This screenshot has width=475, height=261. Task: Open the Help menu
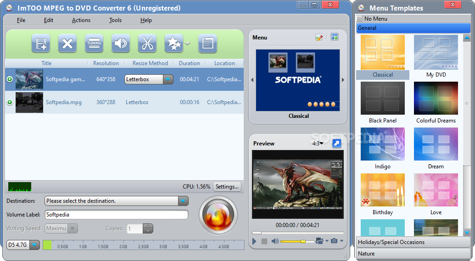coord(145,20)
